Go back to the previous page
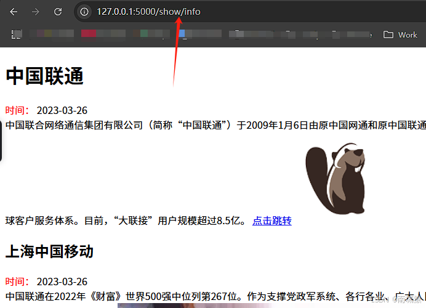Image resolution: width=426 pixels, height=308 pixels. point(14,12)
